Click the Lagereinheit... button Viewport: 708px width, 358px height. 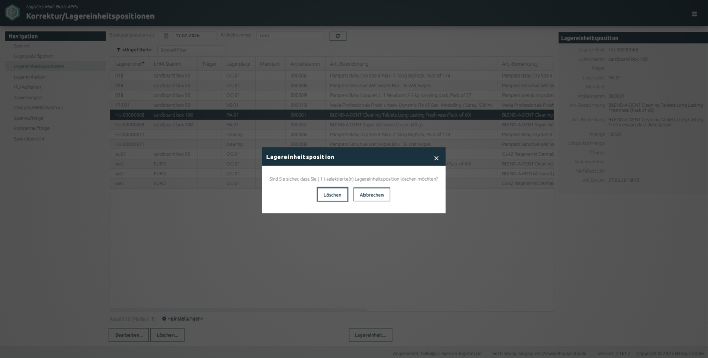point(370,335)
